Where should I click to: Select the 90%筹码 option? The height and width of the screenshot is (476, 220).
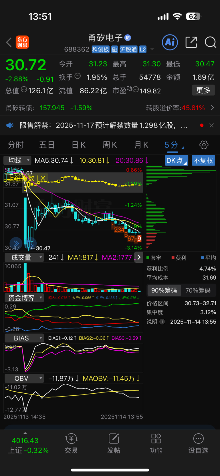click(164, 290)
